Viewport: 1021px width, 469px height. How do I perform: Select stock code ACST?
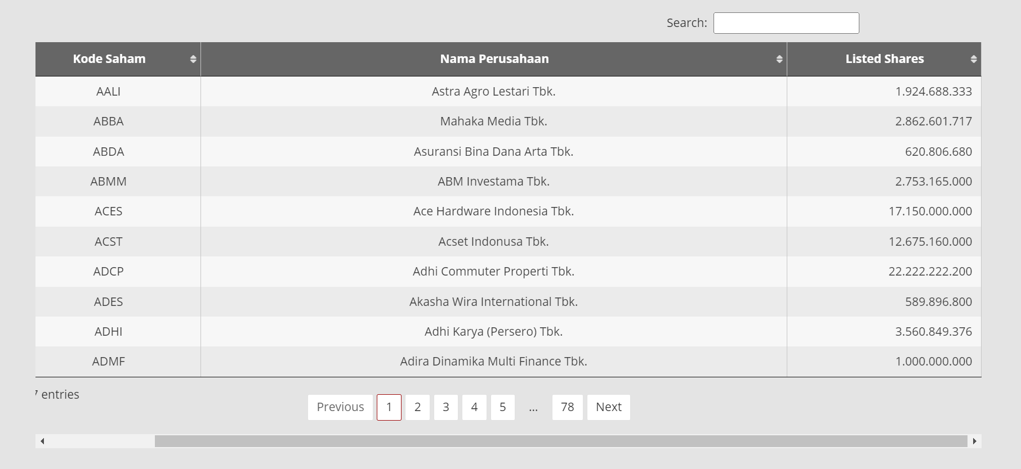[109, 242]
